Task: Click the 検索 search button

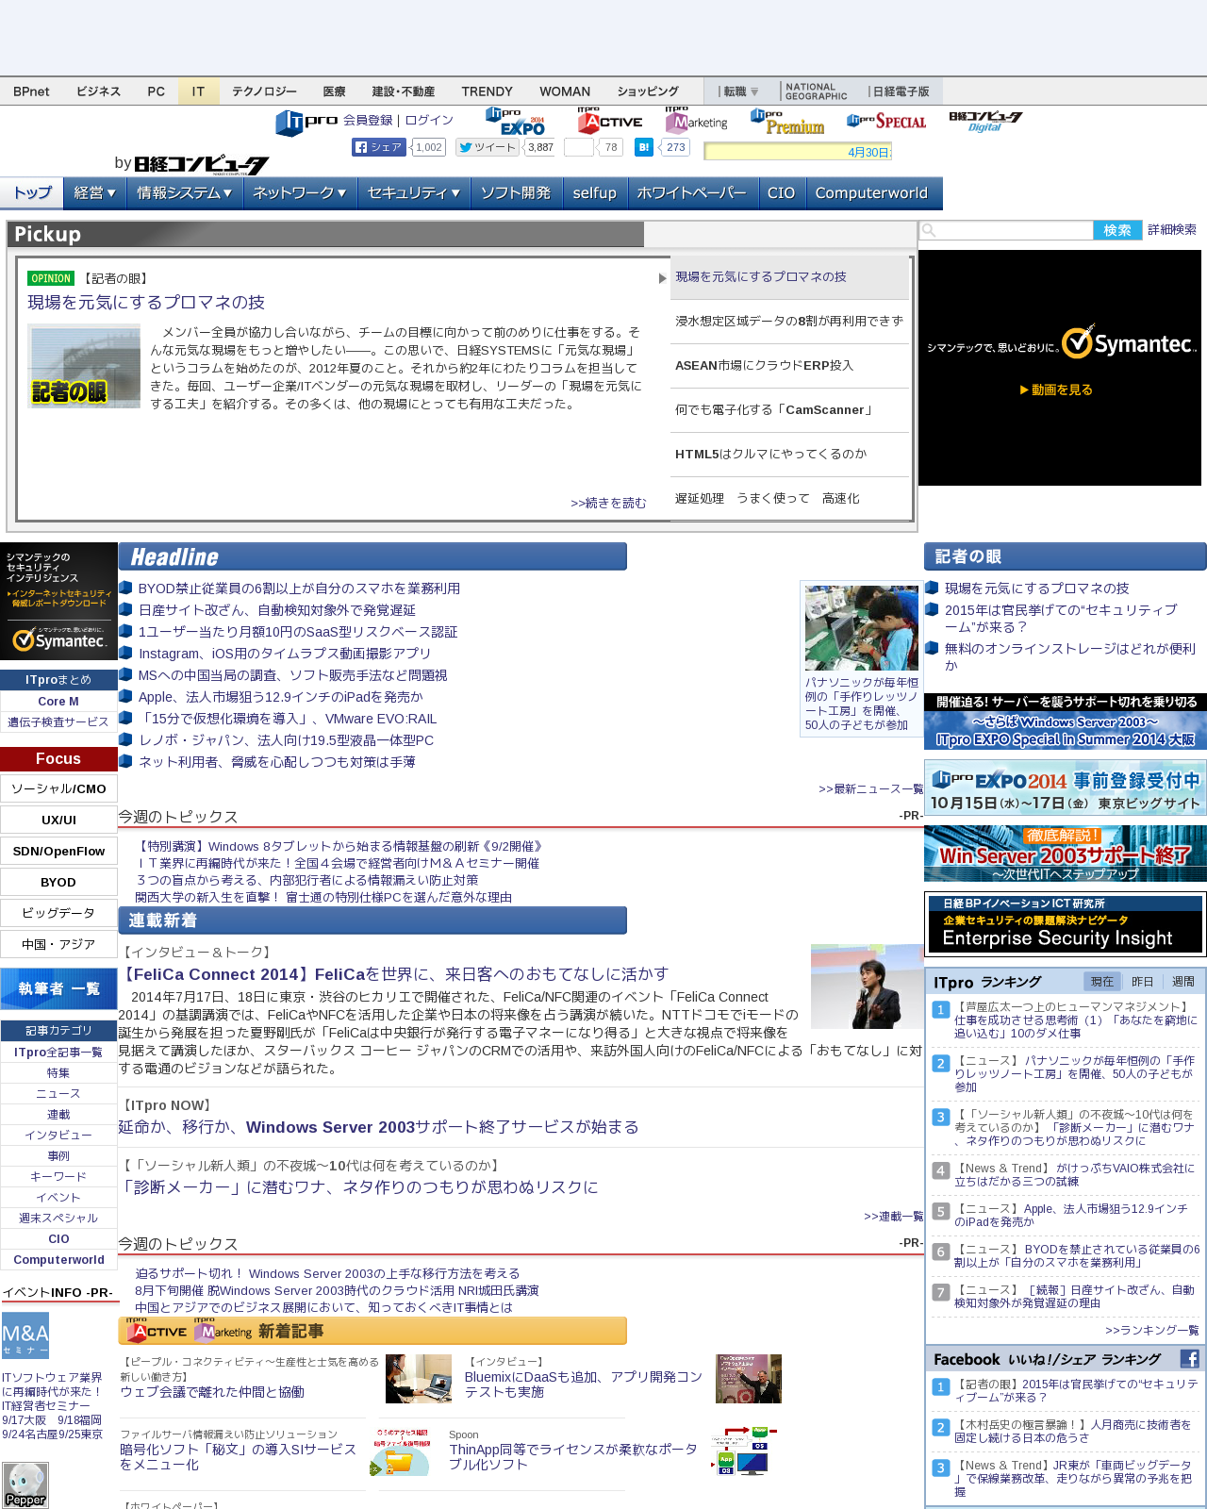Action: click(1117, 230)
